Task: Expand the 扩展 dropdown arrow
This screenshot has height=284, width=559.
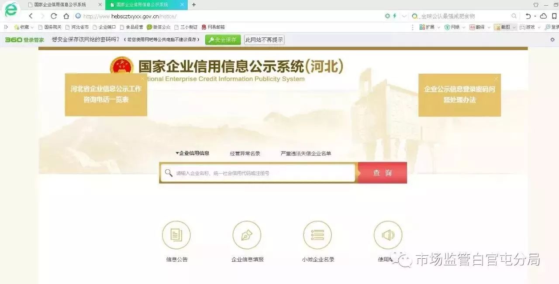Action: point(439,27)
